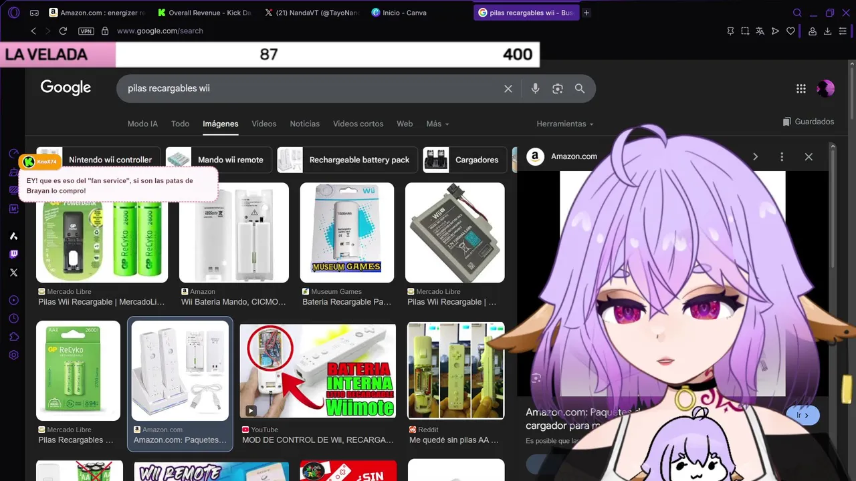
Task: Open extensions puzzle icon in sidebar
Action: click(x=13, y=337)
